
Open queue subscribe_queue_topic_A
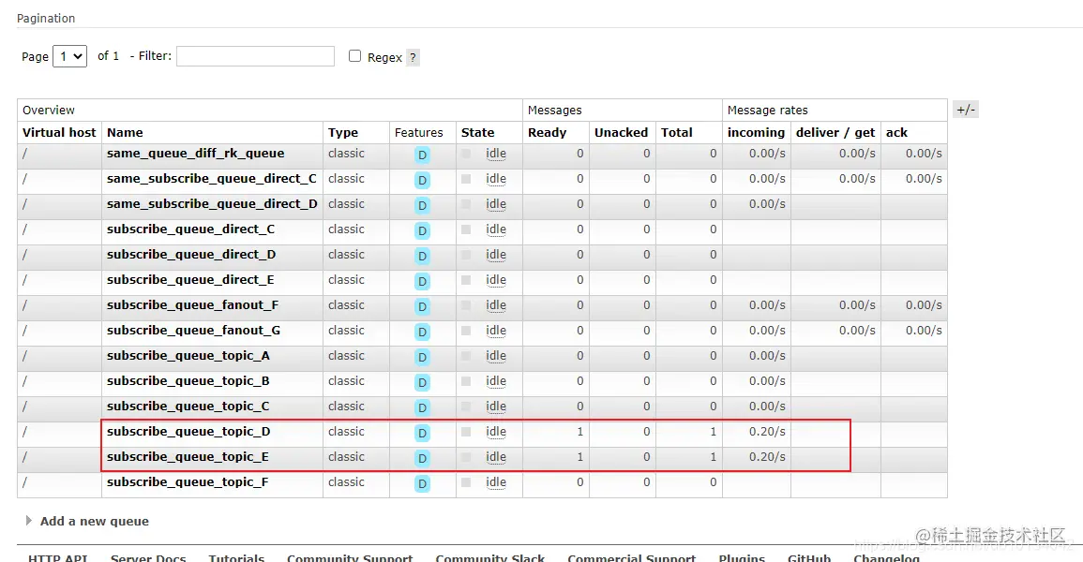tap(188, 356)
